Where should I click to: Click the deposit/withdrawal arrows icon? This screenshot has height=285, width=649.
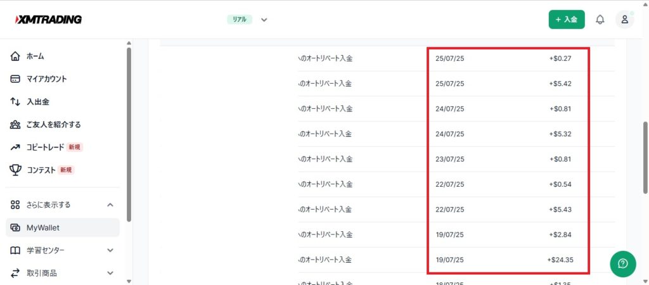tap(16, 102)
